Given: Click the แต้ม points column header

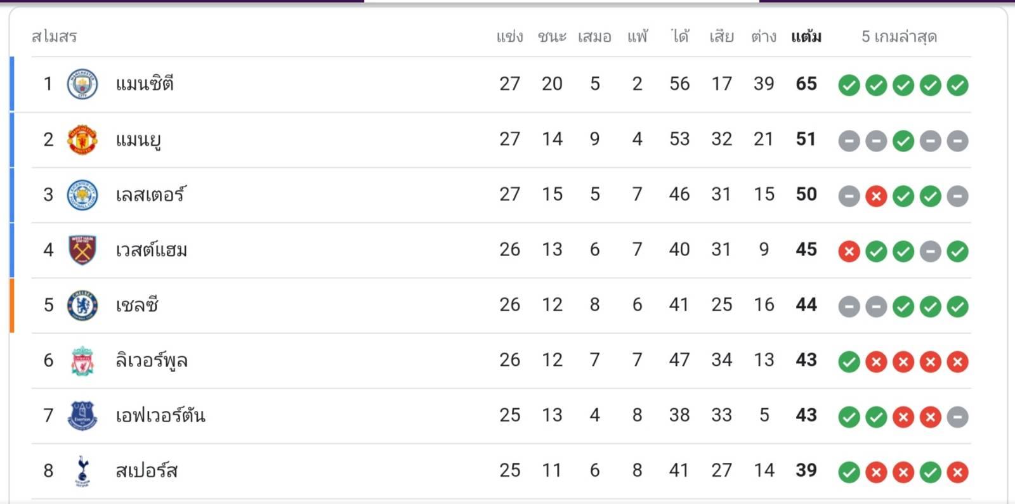Looking at the screenshot, I should pyautogui.click(x=806, y=37).
